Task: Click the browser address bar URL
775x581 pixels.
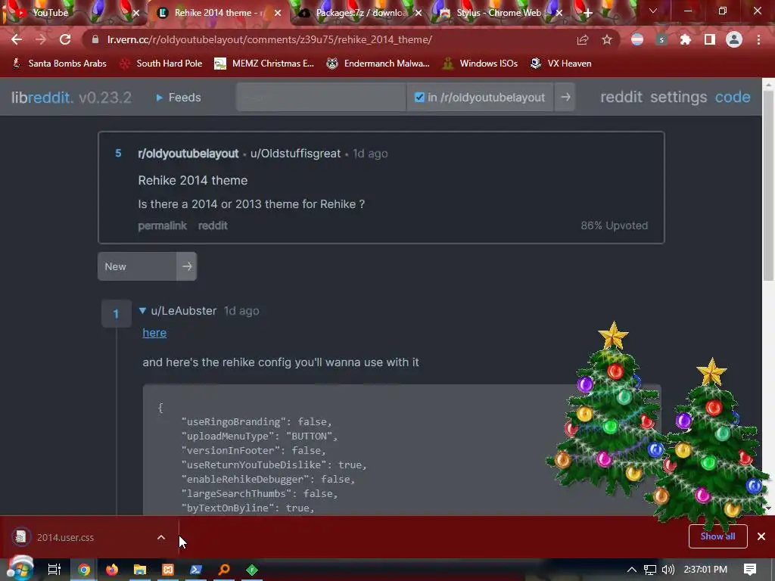Action: click(269, 39)
